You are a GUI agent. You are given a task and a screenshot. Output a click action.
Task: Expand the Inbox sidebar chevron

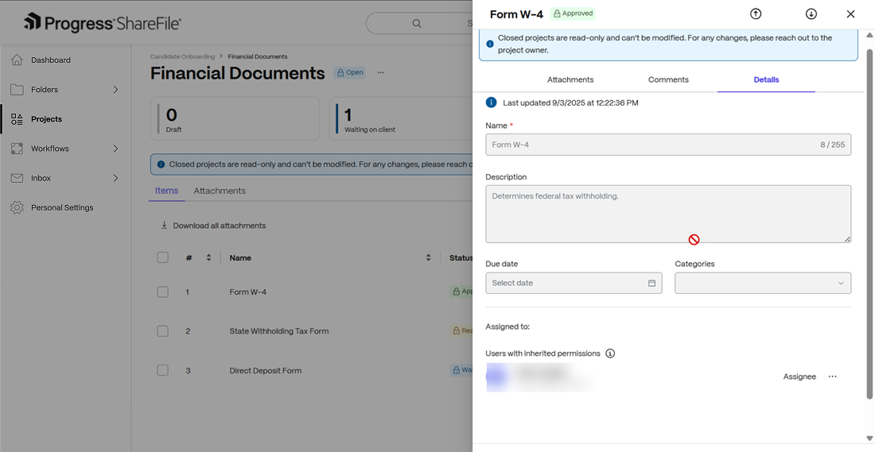point(115,178)
